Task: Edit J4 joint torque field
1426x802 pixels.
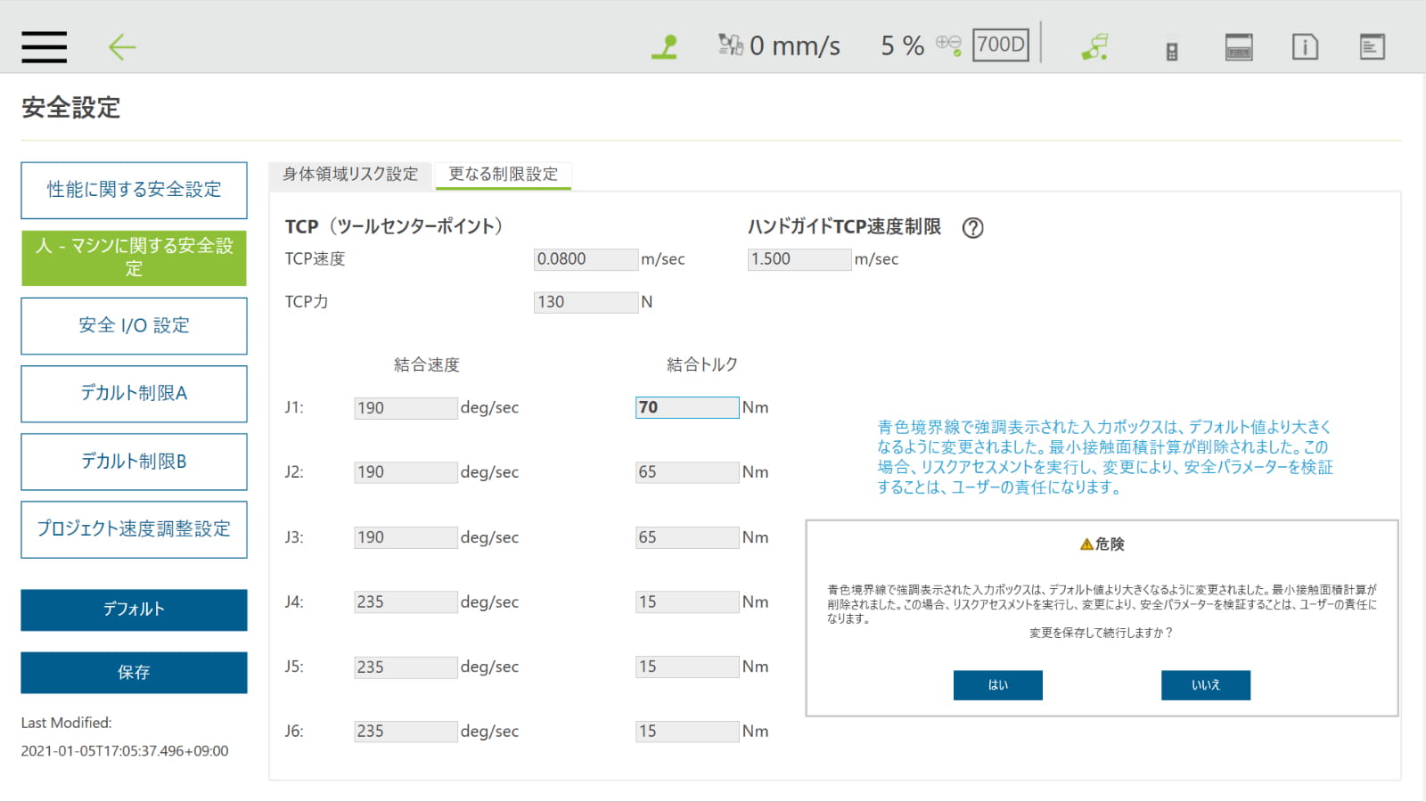Action: click(x=687, y=602)
